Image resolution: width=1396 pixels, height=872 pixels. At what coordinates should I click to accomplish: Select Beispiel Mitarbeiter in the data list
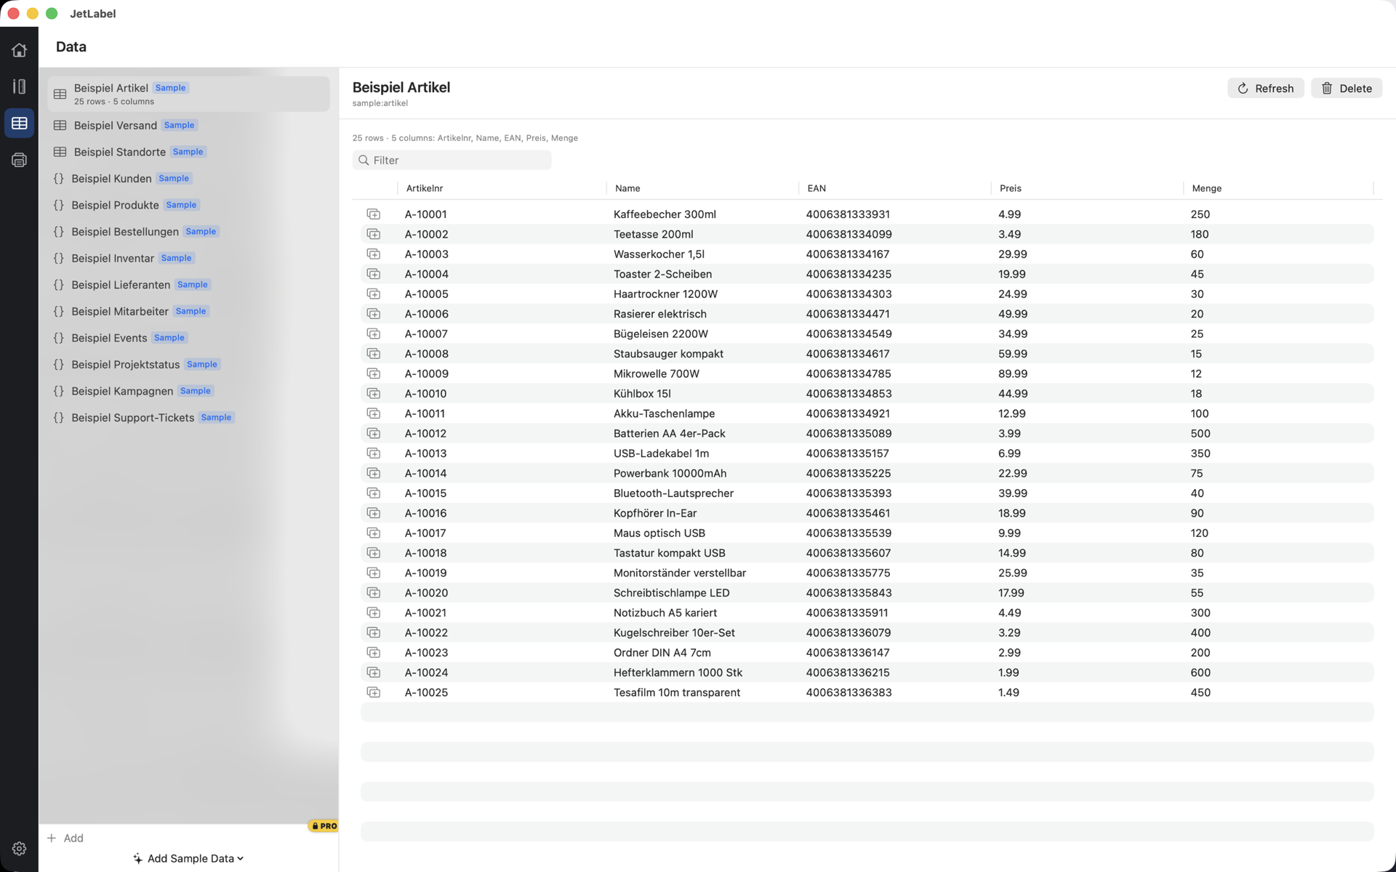pyautogui.click(x=188, y=311)
